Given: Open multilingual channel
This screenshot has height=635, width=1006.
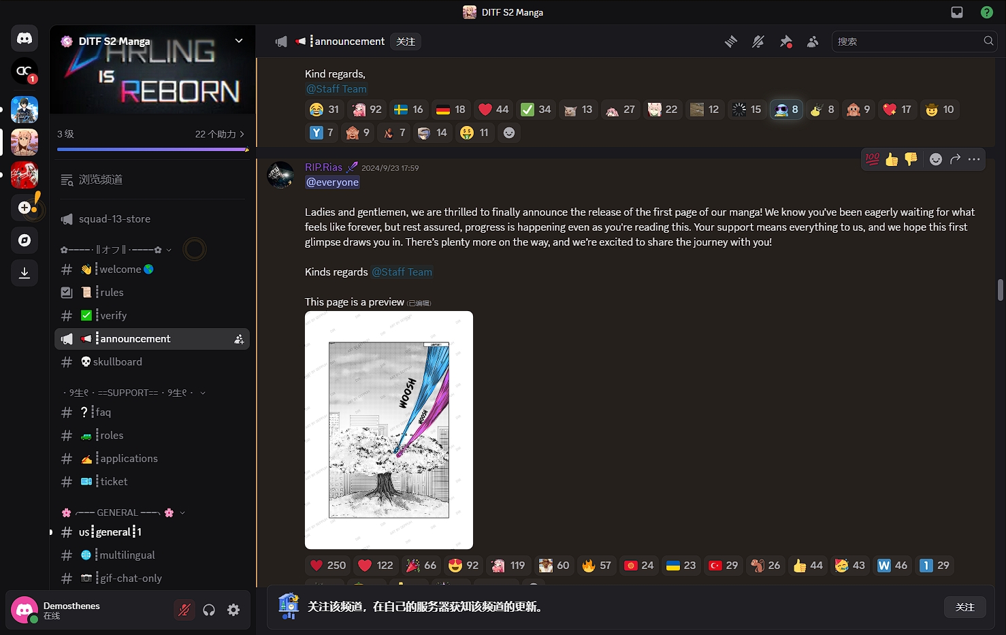Looking at the screenshot, I should click(x=152, y=555).
